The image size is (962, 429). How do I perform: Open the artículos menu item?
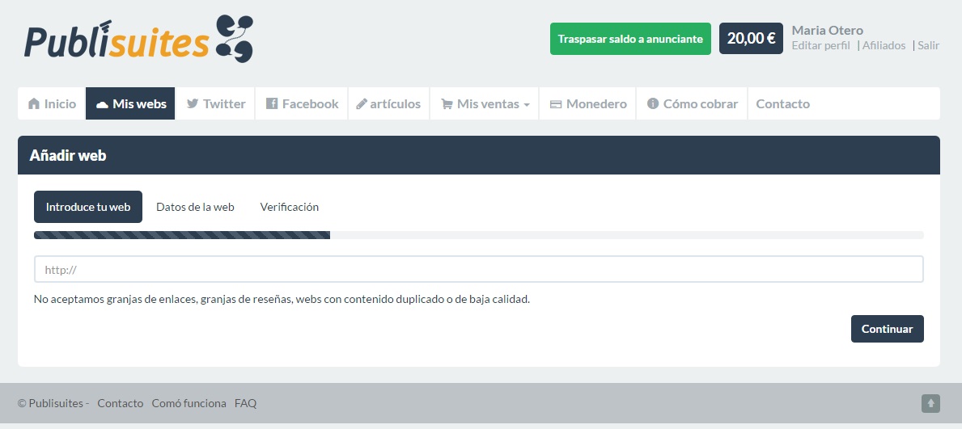click(388, 103)
